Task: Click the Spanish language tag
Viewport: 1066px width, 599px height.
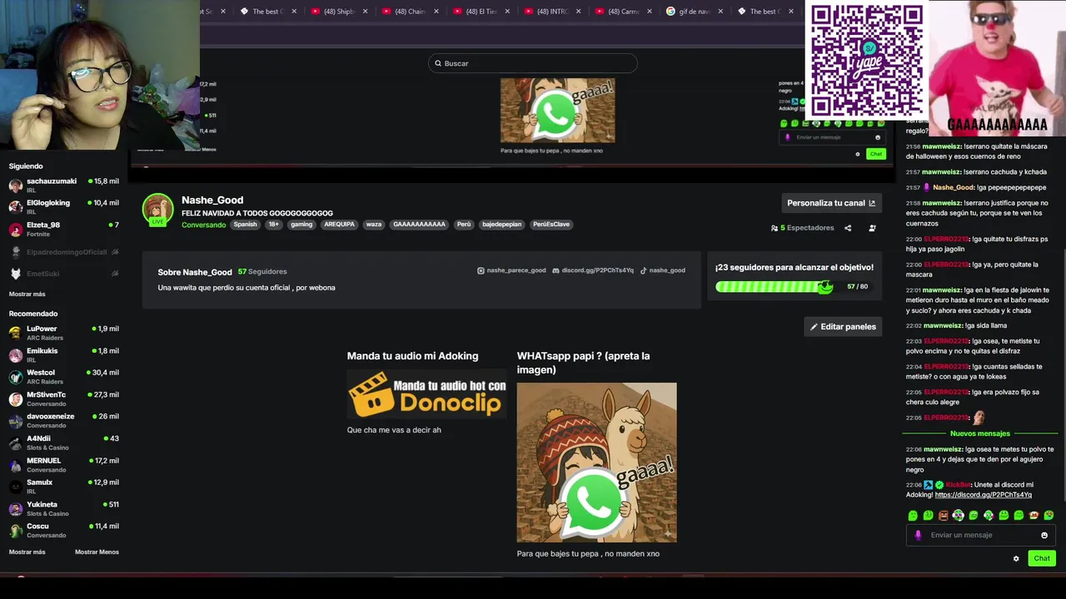Action: click(245, 225)
